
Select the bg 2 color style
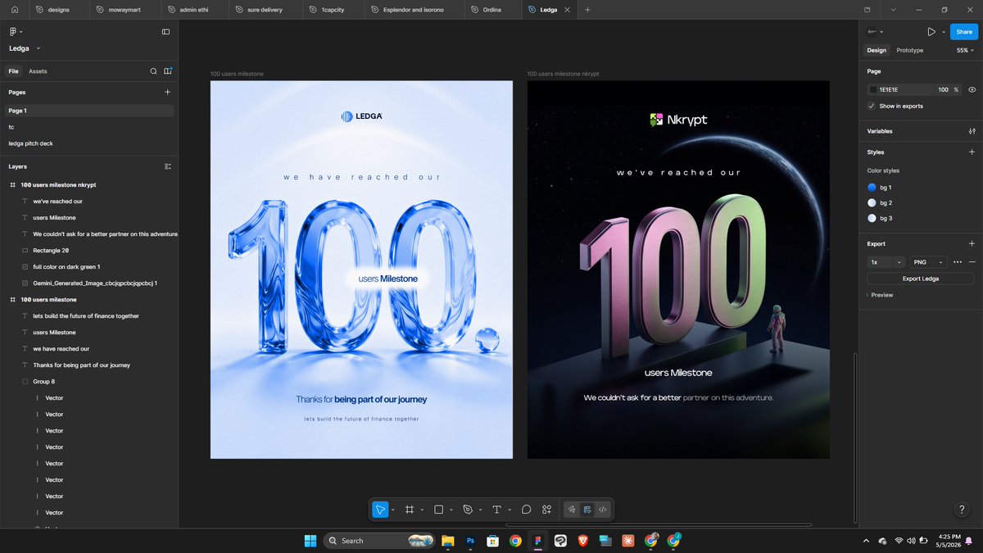pyautogui.click(x=880, y=202)
